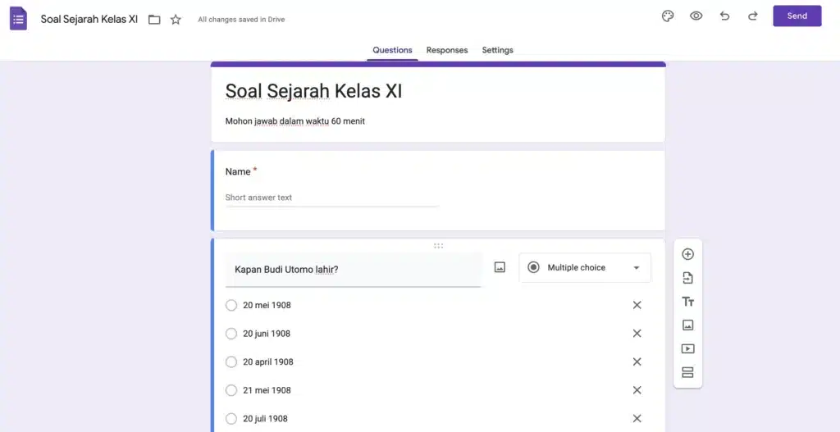The image size is (840, 432).
Task: Open the Settings tab
Action: (497, 50)
